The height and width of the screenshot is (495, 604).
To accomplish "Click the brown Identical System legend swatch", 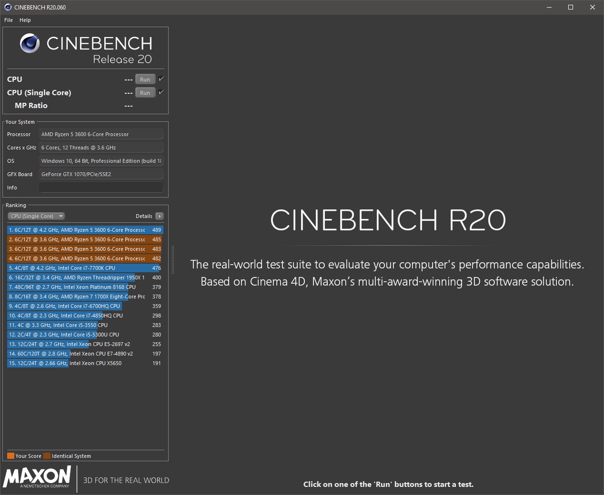I will 47,456.
